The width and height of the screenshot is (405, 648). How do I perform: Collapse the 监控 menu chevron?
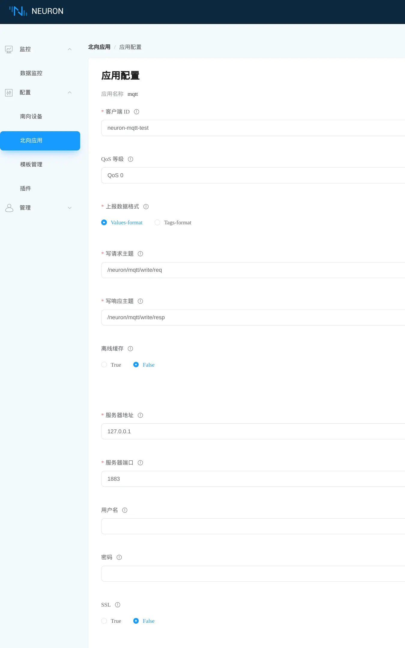(x=70, y=49)
